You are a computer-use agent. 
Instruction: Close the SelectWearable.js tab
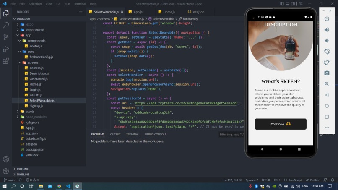point(122,12)
